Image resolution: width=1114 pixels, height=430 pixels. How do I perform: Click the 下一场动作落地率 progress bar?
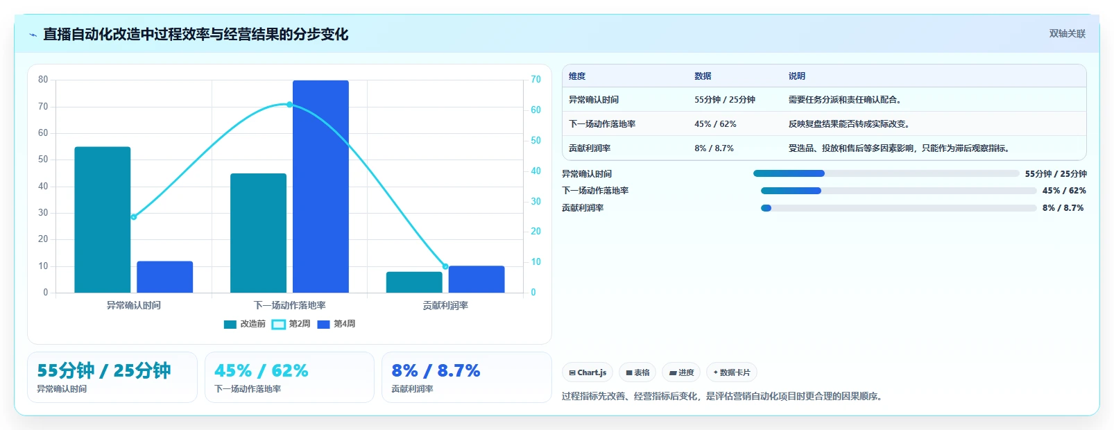pos(899,191)
